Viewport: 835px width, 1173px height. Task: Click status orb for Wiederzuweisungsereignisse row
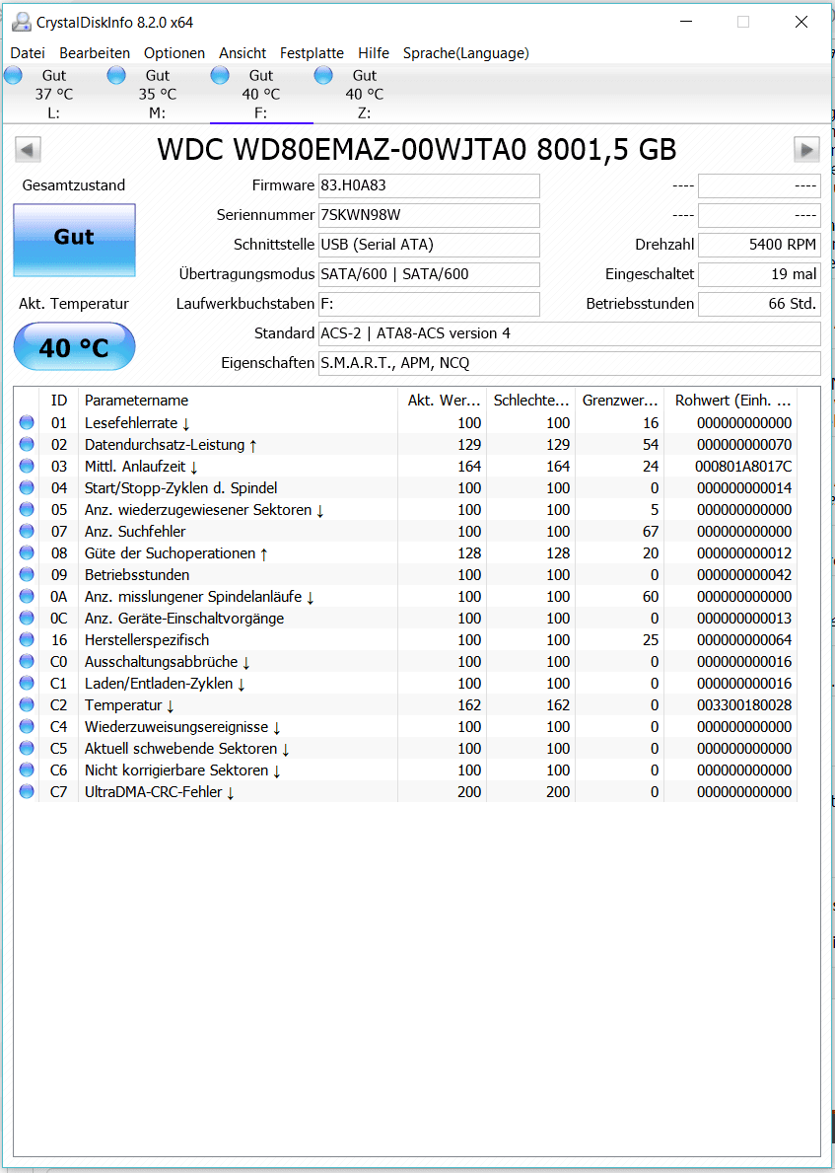pyautogui.click(x=27, y=726)
